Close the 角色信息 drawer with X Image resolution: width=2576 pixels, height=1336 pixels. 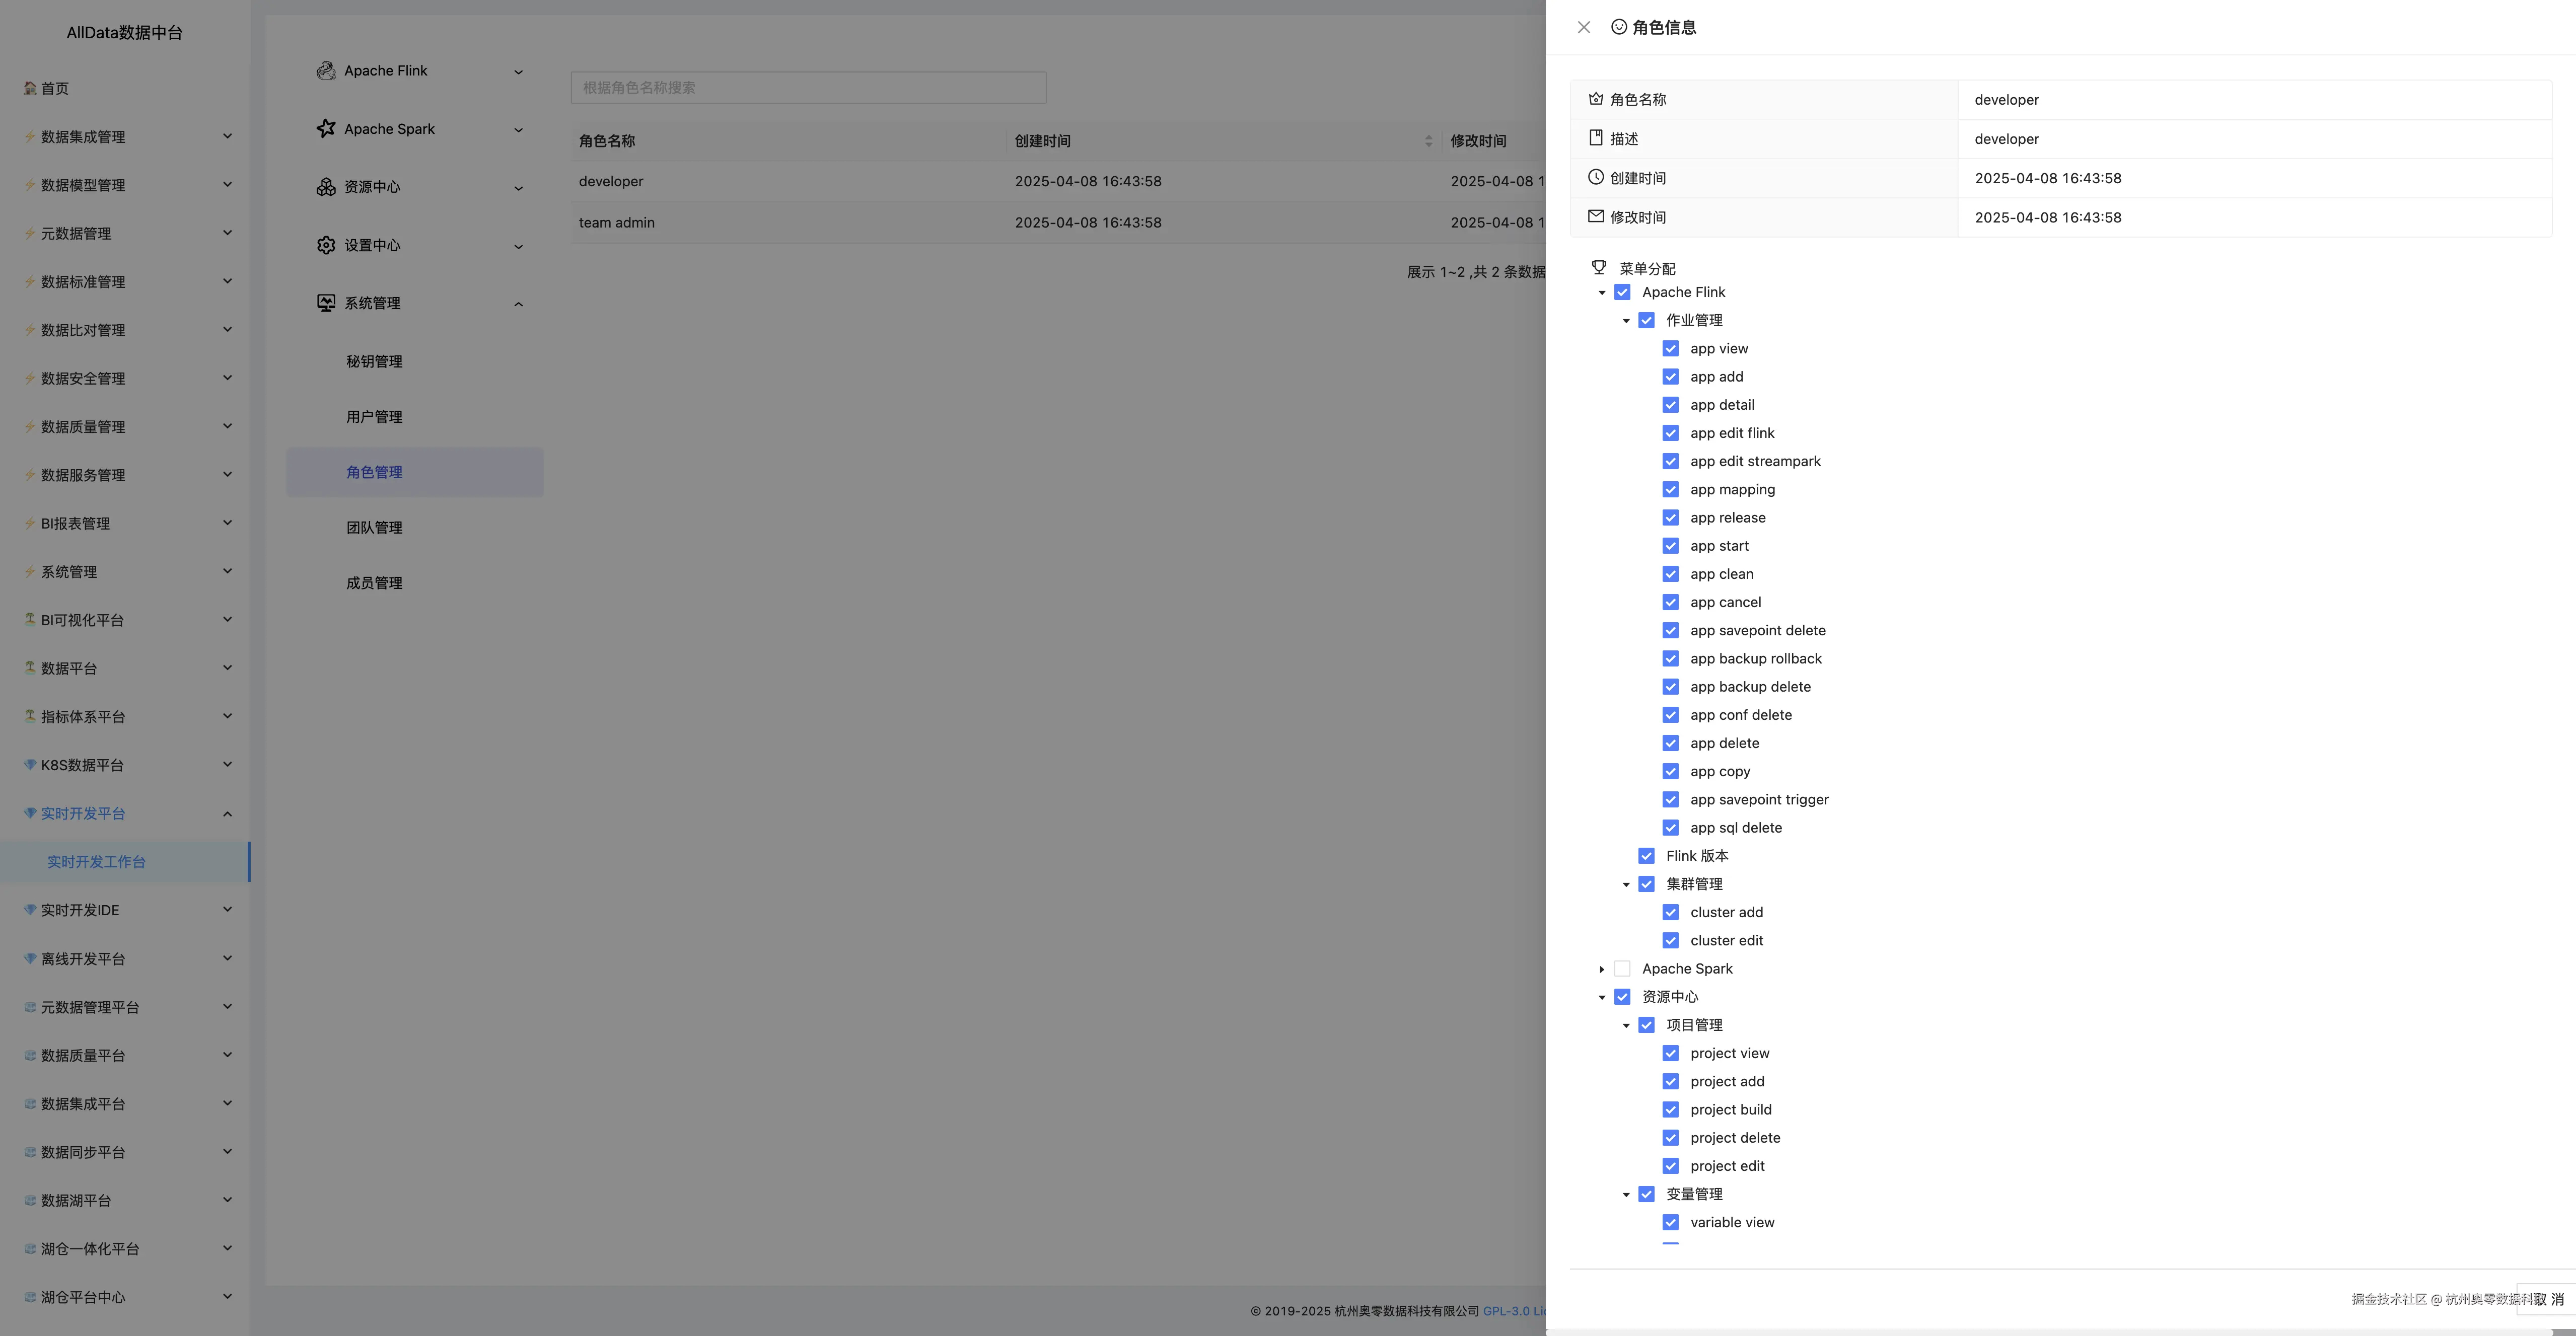[x=1583, y=28]
